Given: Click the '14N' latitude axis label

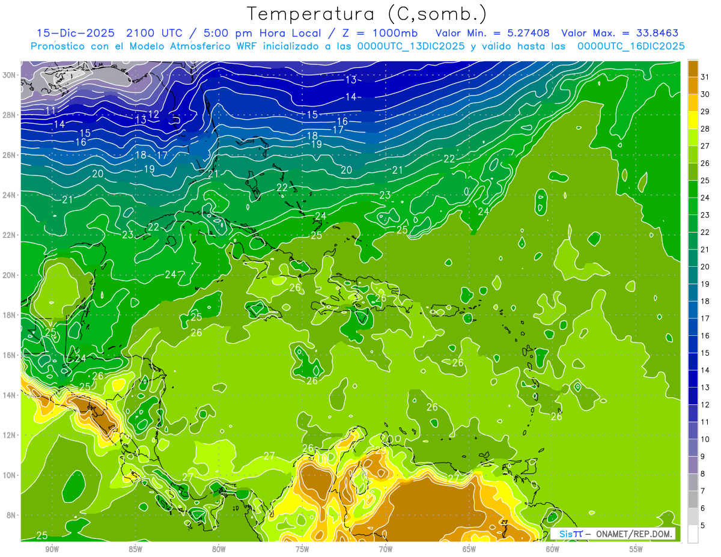Looking at the screenshot, I should tap(10, 395).
